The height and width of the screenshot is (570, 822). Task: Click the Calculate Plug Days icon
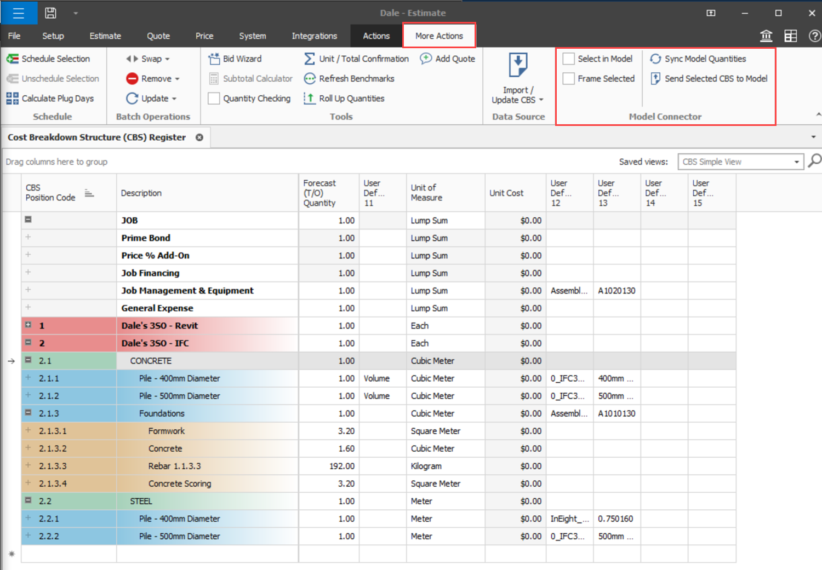coord(12,99)
